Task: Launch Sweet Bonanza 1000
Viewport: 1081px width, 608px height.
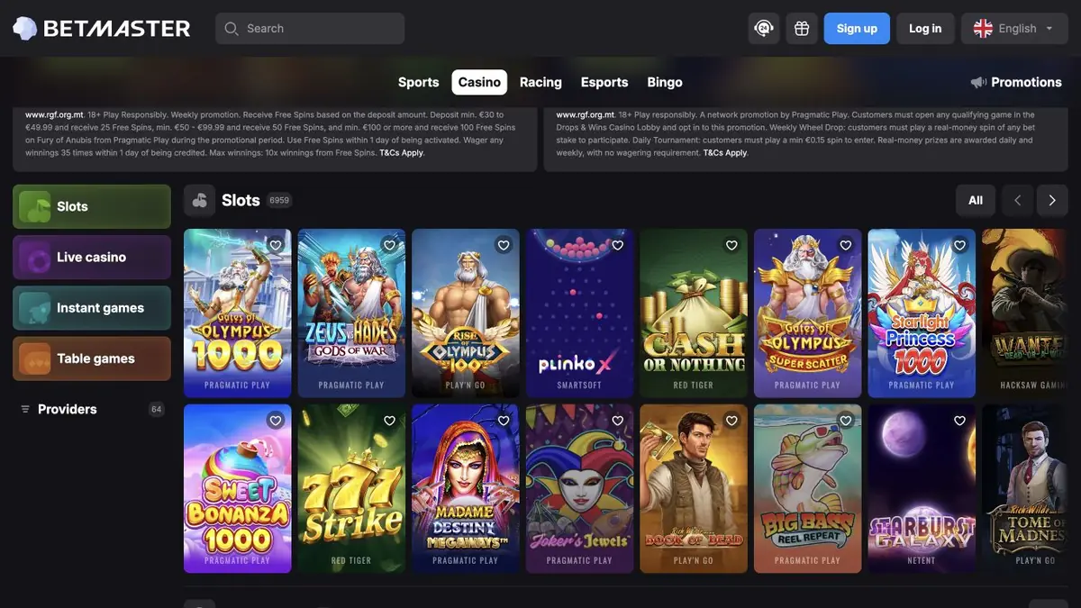Action: click(238, 489)
